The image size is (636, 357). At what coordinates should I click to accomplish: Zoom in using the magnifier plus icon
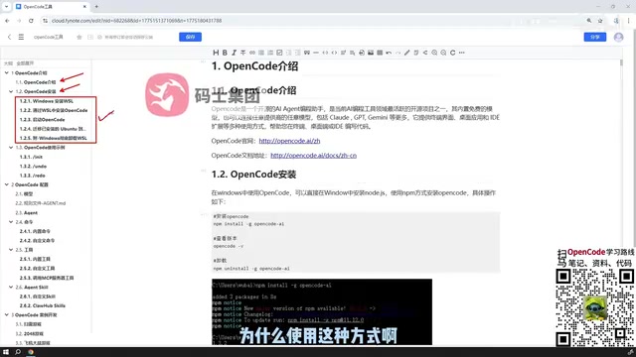pos(434,53)
